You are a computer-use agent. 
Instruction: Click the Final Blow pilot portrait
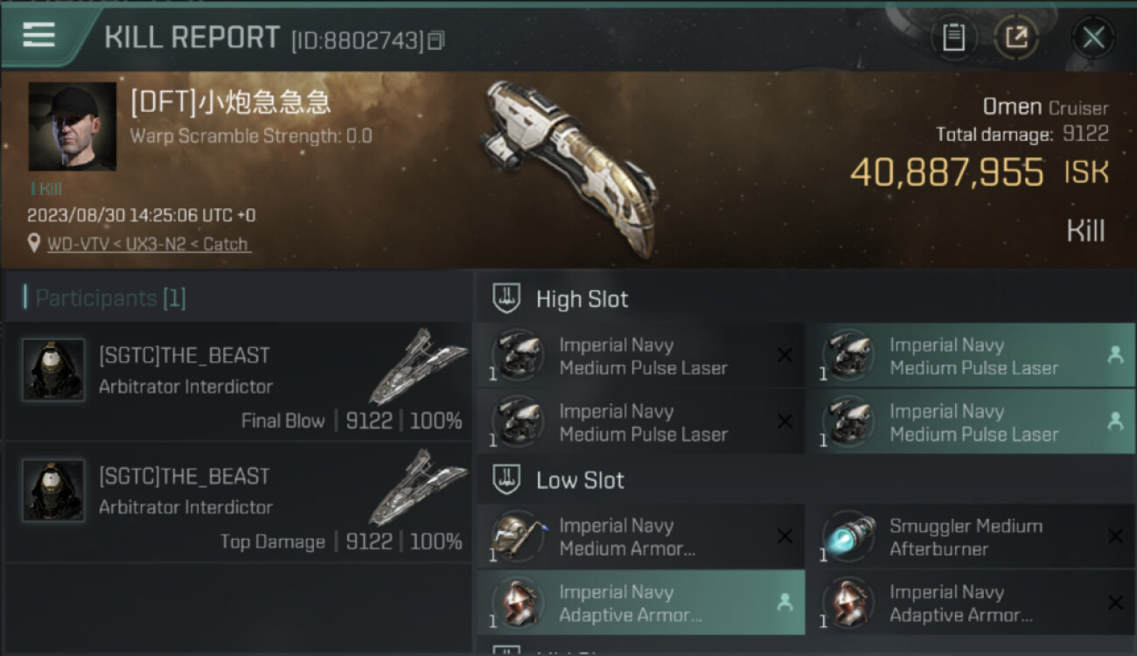click(x=53, y=370)
